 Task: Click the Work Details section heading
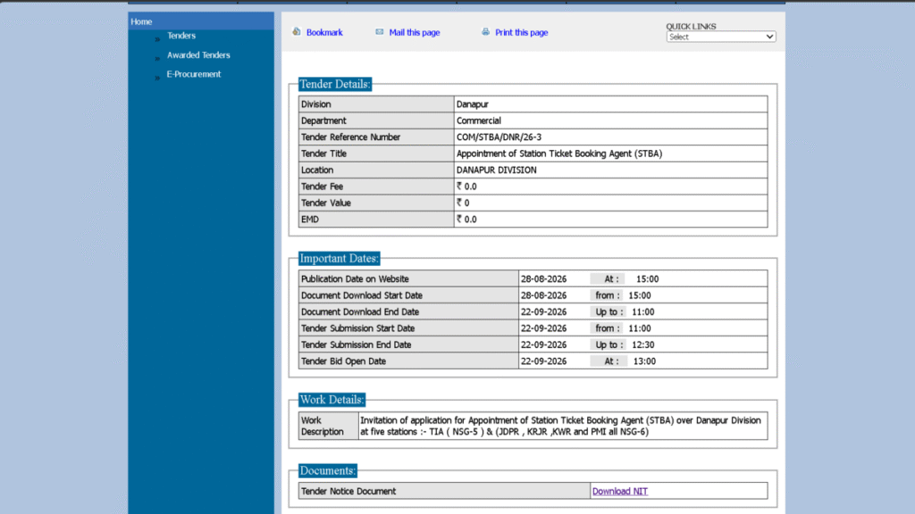(x=332, y=400)
